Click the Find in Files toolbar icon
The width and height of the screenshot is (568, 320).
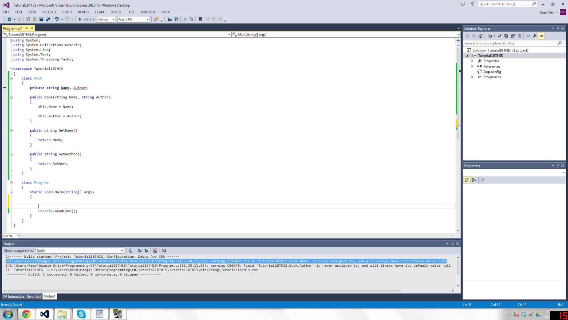156,19
